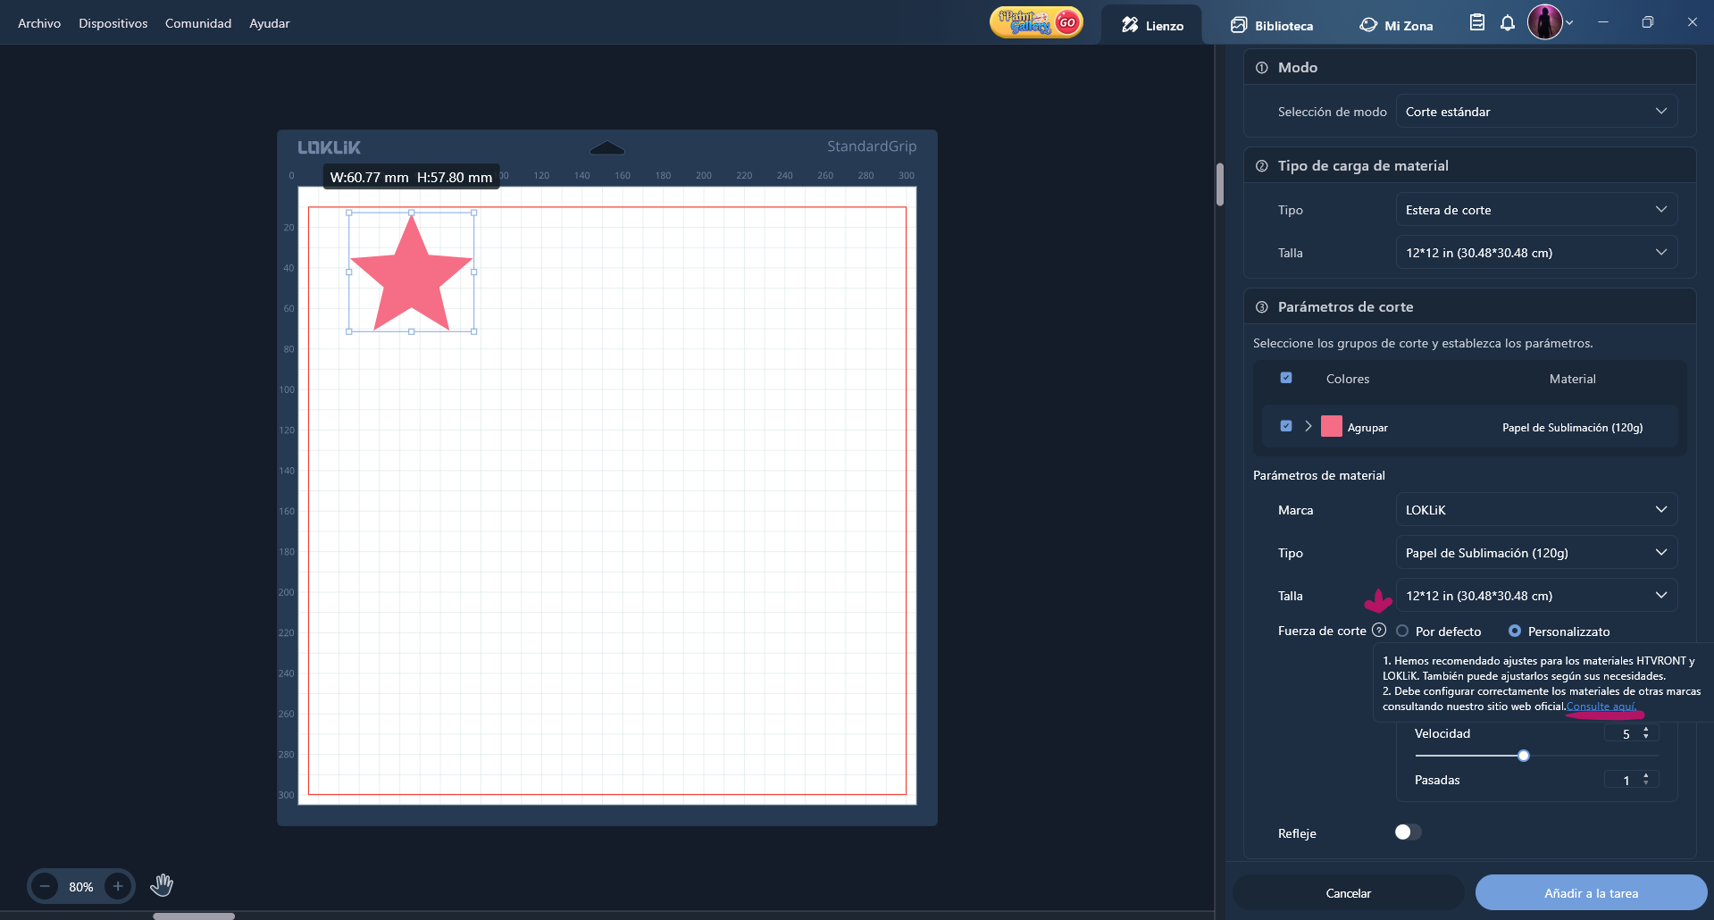The image size is (1714, 920).
Task: Zoom in with the plus icon
Action: point(118,886)
